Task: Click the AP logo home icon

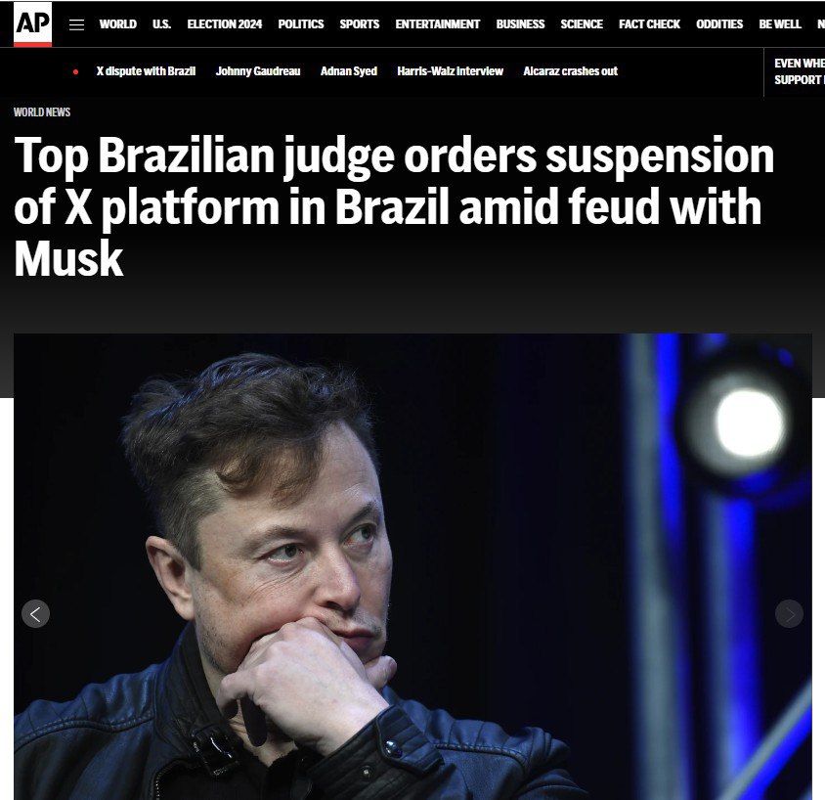Action: pyautogui.click(x=32, y=24)
